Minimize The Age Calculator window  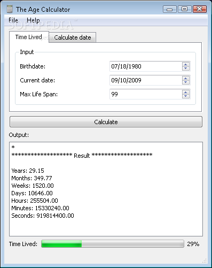tap(170, 9)
